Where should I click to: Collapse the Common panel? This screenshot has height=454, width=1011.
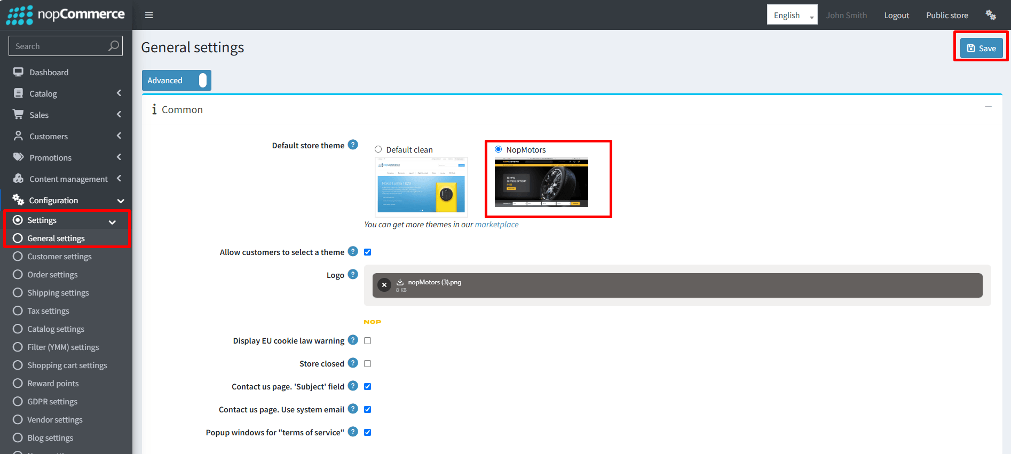tap(988, 107)
